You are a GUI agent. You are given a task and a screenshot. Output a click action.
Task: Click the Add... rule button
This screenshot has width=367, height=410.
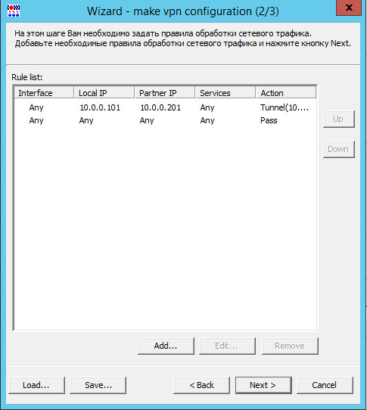tap(166, 346)
